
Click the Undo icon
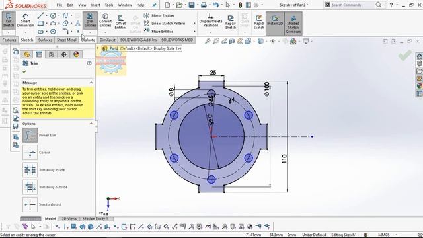[215, 5]
